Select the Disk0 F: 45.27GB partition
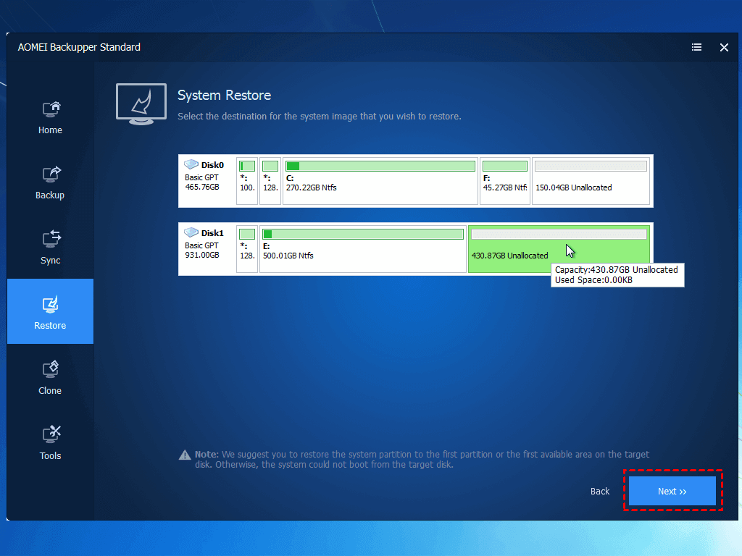This screenshot has height=556, width=742. point(505,181)
